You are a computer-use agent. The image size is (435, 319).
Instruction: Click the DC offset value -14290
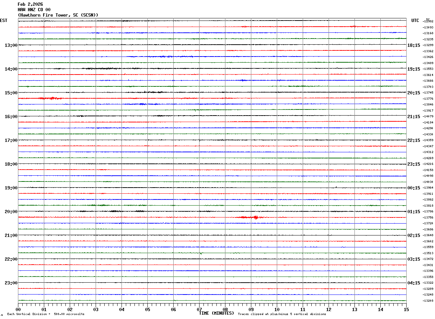(x=428, y=128)
